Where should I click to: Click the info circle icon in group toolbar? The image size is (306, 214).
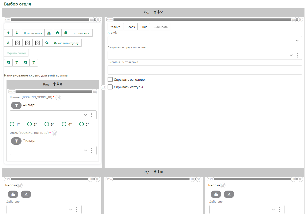pyautogui.click(x=57, y=33)
